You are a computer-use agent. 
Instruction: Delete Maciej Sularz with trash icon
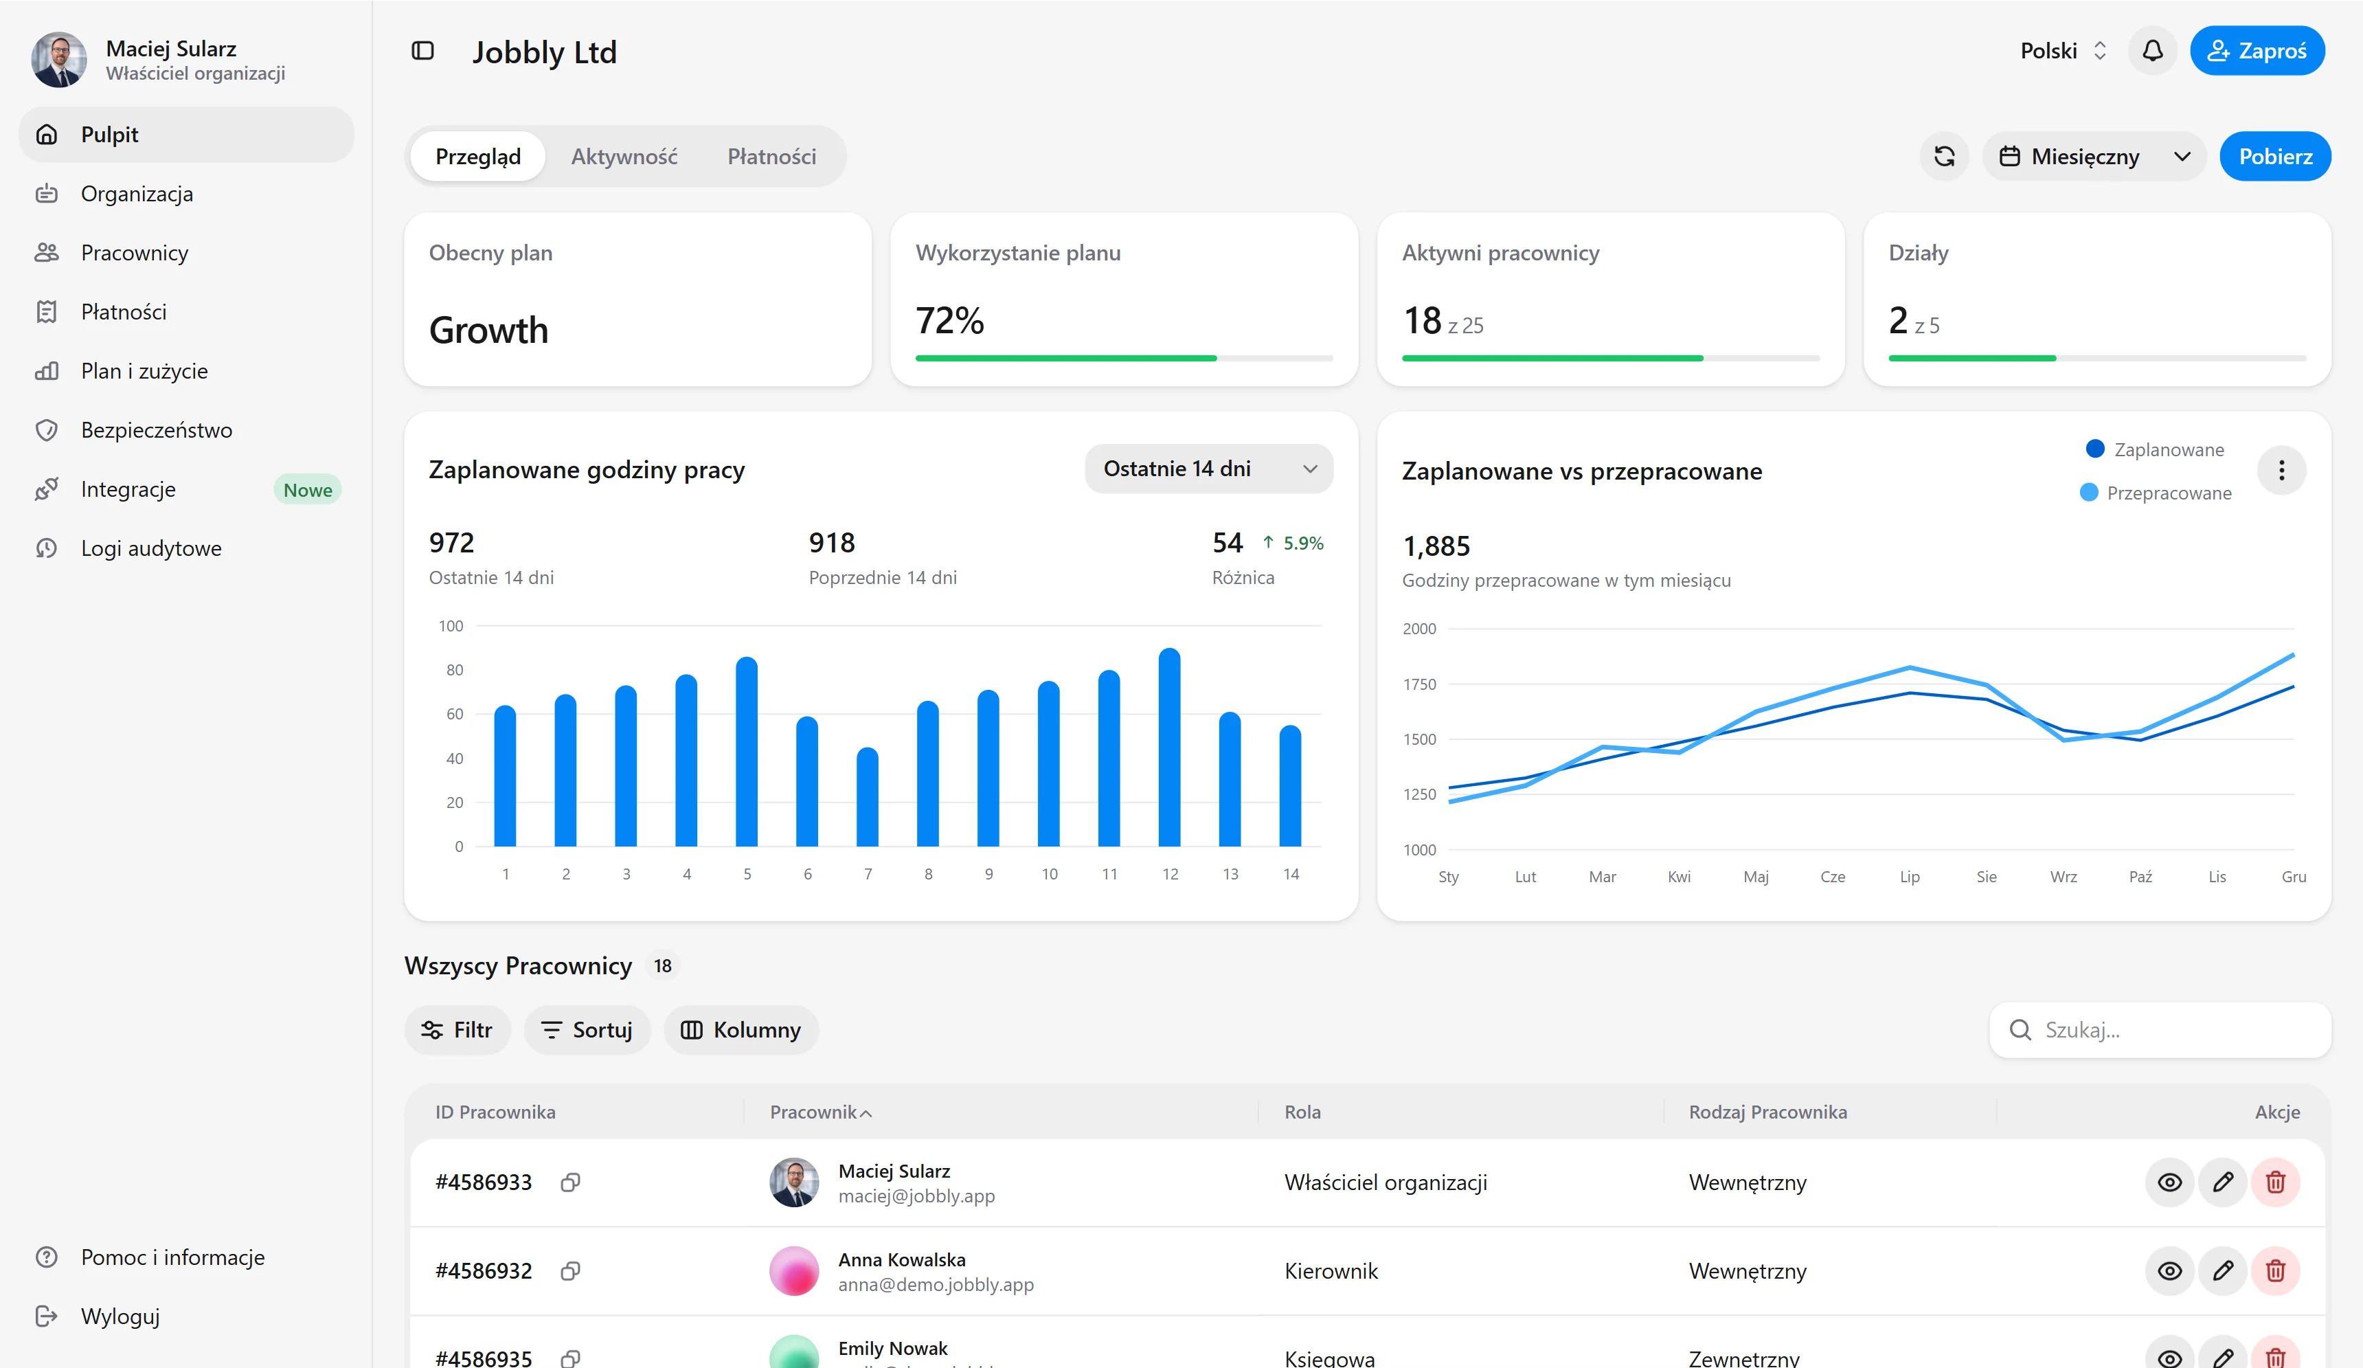point(2276,1182)
